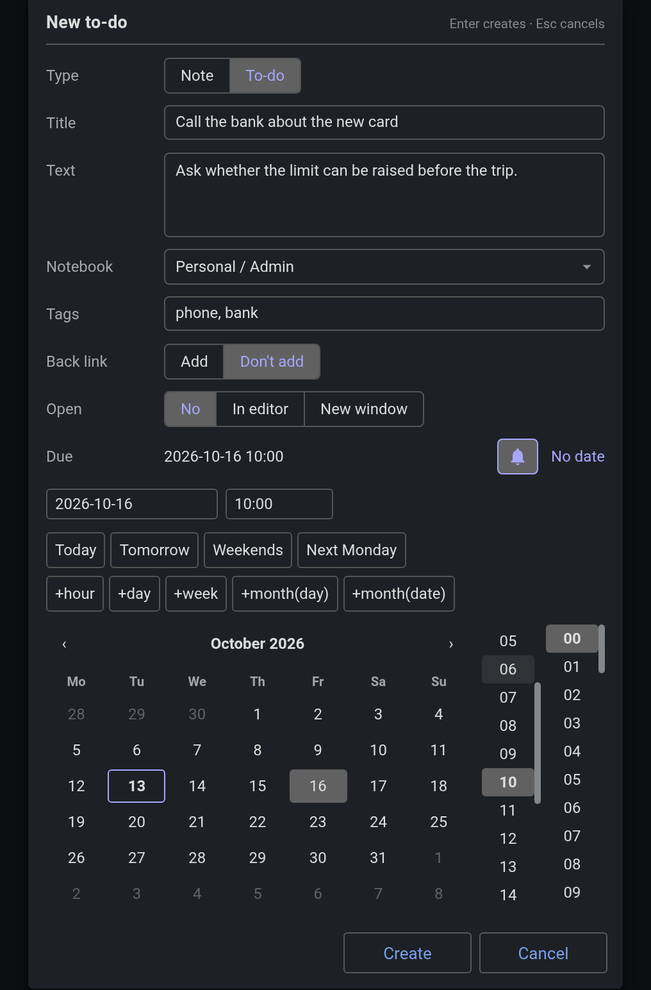This screenshot has height=990, width=651.
Task: Pick September 30 in calendar
Action: tap(197, 714)
